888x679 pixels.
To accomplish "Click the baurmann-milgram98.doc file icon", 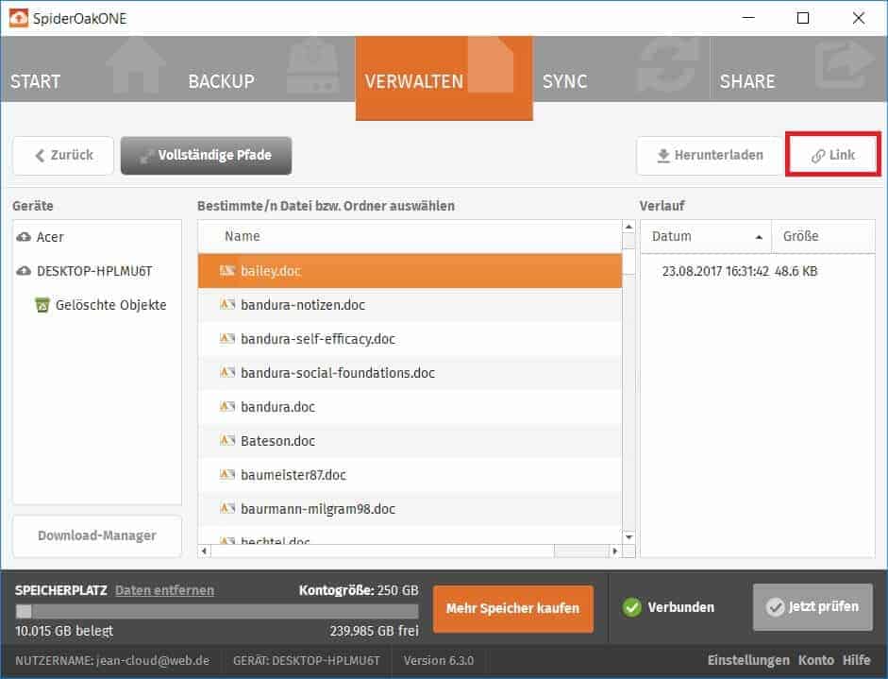I will (x=227, y=509).
